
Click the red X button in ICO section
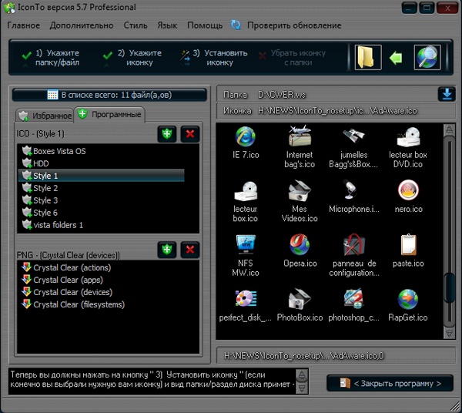point(191,134)
